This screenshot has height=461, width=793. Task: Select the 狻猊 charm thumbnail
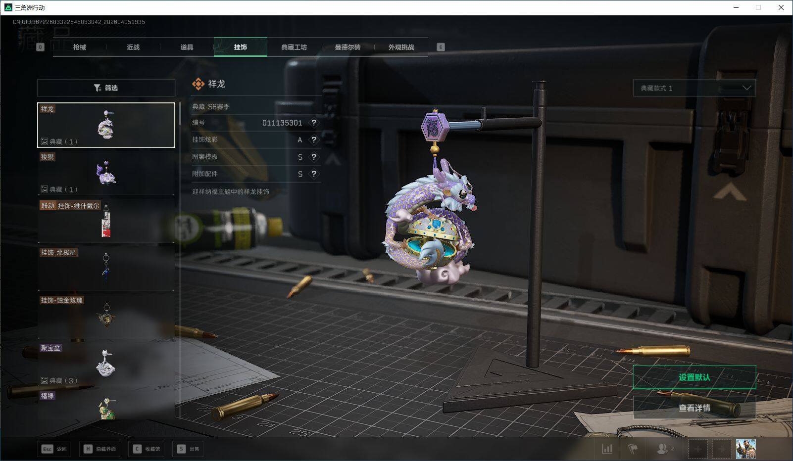tap(106, 173)
